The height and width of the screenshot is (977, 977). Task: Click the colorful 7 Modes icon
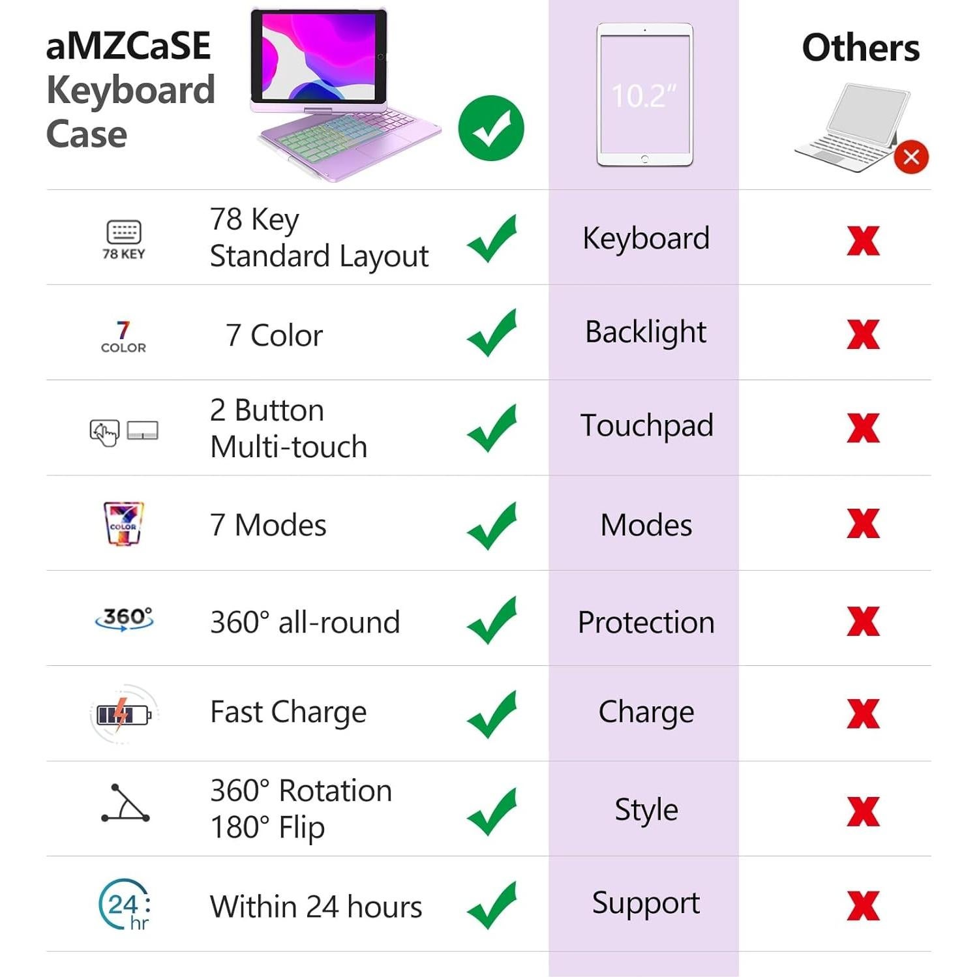(x=123, y=523)
